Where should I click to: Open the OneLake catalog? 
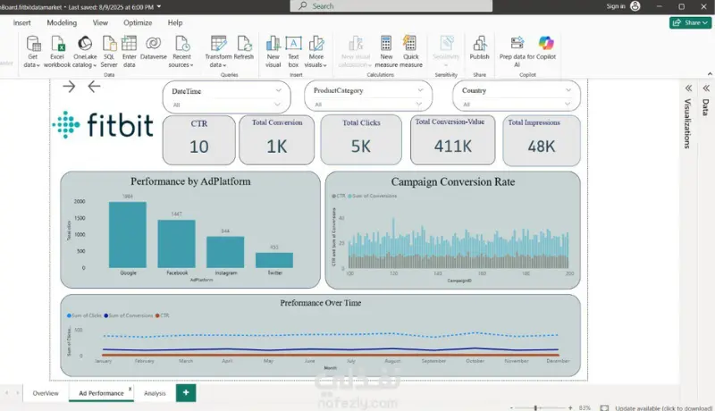[84, 52]
